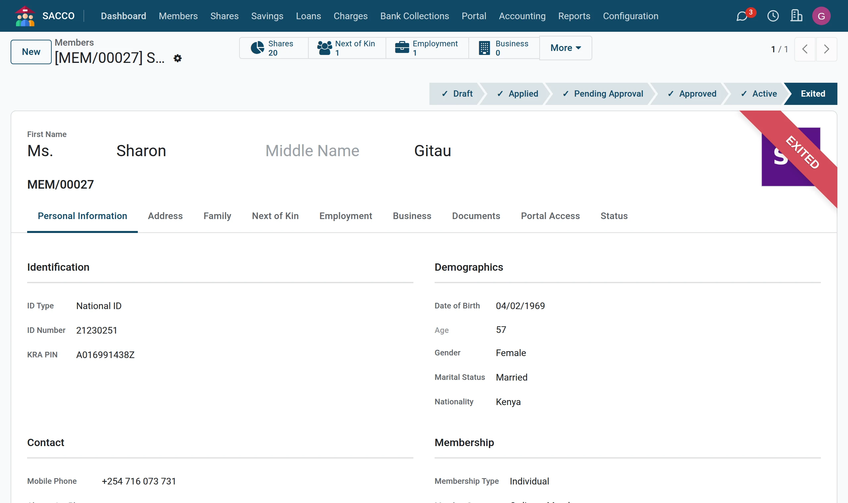Image resolution: width=848 pixels, height=503 pixels.
Task: Switch to the Portal Access tab
Action: pyautogui.click(x=550, y=216)
